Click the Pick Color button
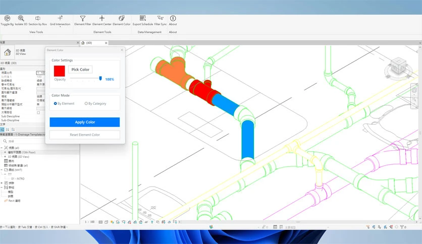The width and height of the screenshot is (422, 244). [80, 70]
